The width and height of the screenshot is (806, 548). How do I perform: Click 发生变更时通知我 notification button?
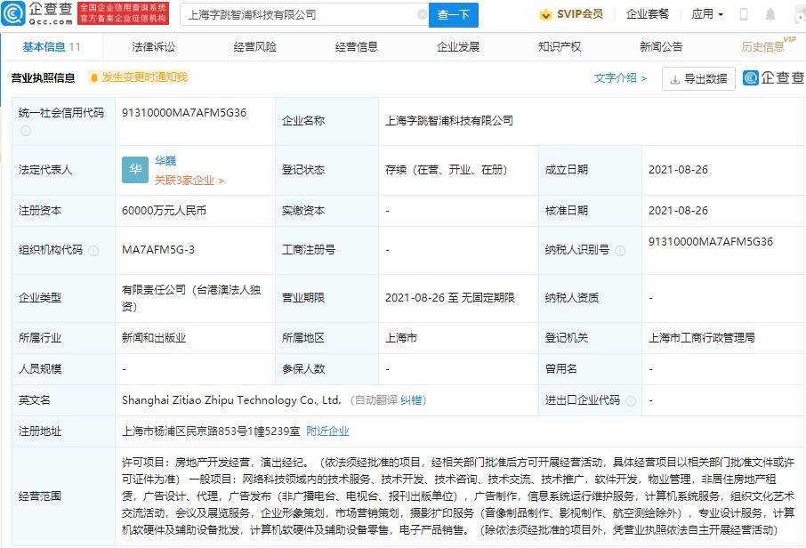[139, 77]
